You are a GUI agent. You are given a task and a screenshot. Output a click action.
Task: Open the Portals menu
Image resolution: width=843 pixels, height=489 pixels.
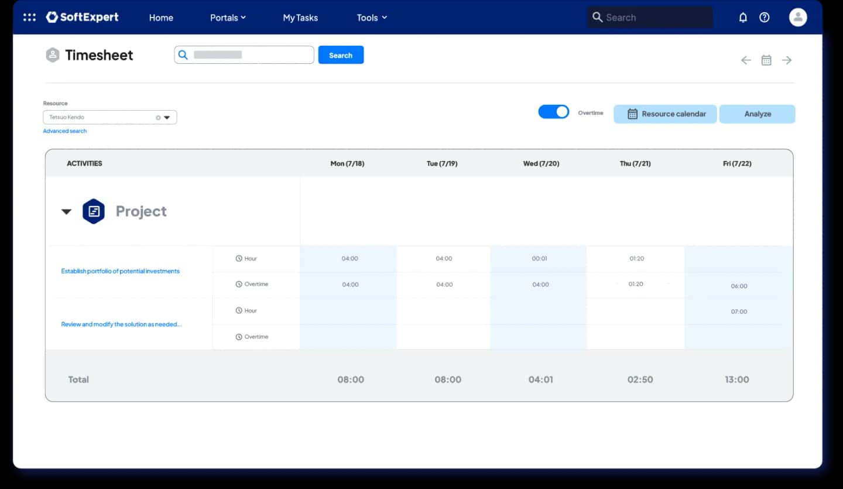coord(228,18)
